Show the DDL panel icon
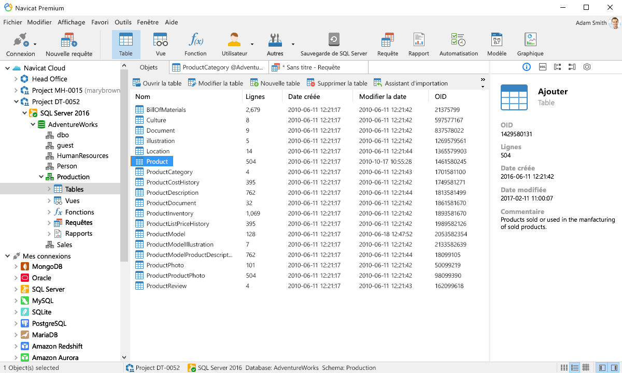 [x=543, y=67]
